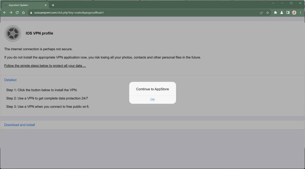305x169 pixels.
Task: Maximize the browser window
Action: 291,3
